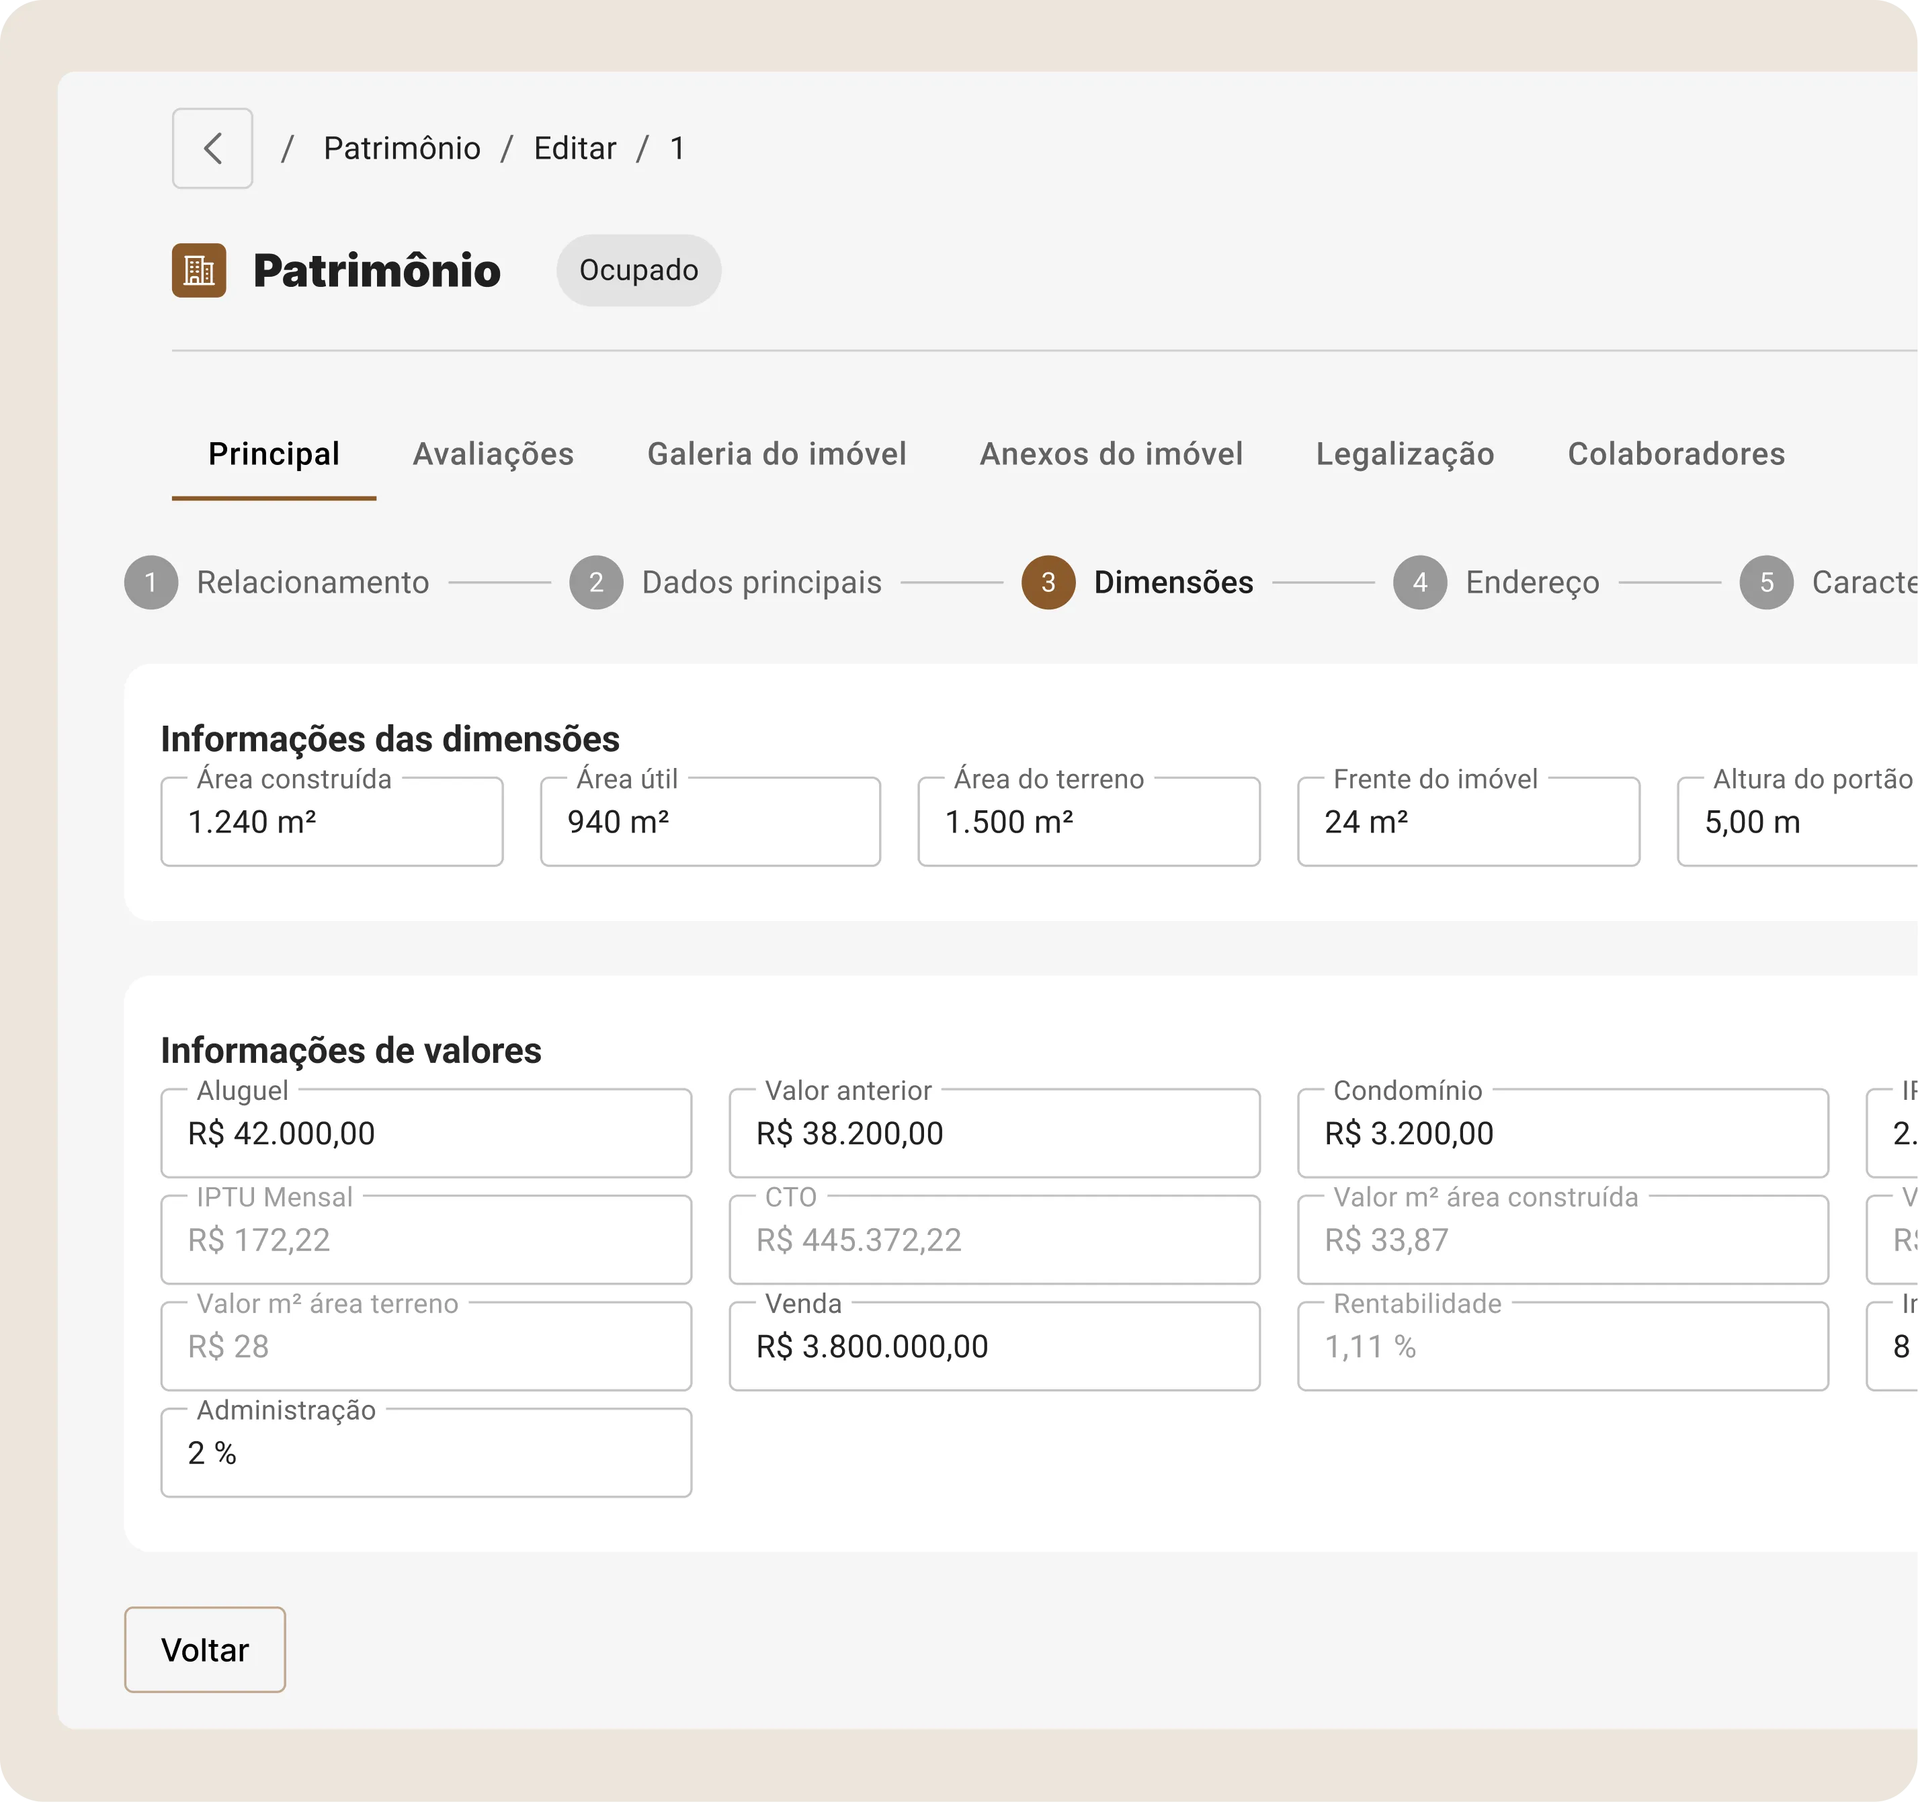The height and width of the screenshot is (1802, 1918).
Task: Select step 2 Dados principais
Action: click(x=760, y=583)
